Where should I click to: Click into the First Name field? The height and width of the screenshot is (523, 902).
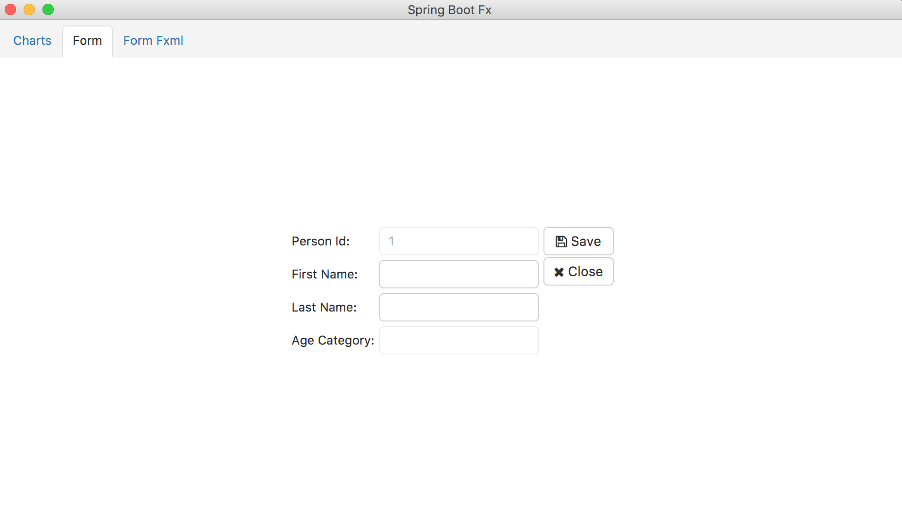point(459,274)
